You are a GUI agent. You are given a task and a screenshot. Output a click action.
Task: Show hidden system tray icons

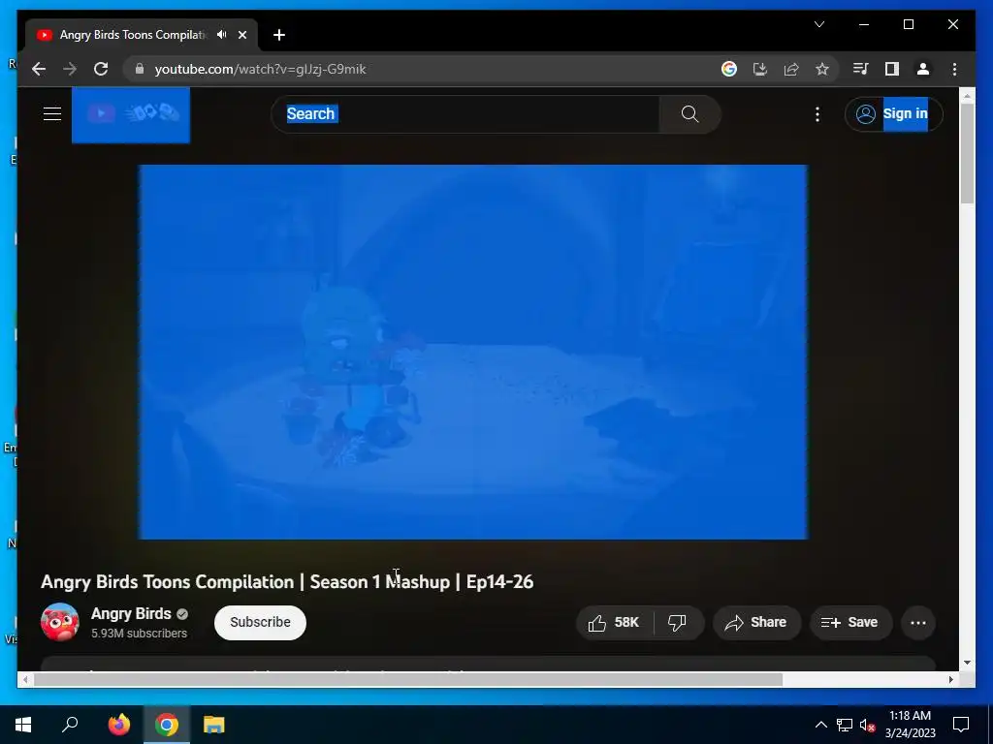(820, 725)
